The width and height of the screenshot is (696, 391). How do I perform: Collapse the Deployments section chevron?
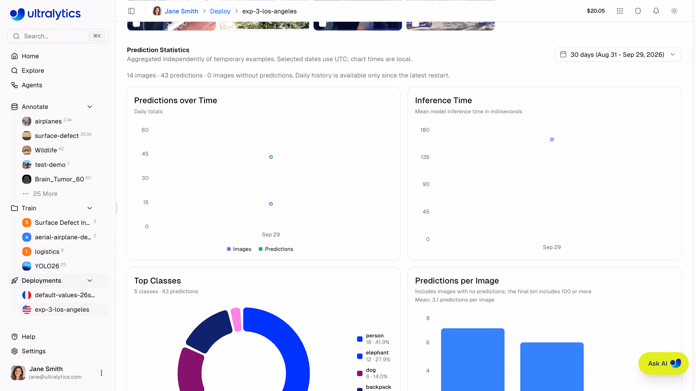(90, 281)
